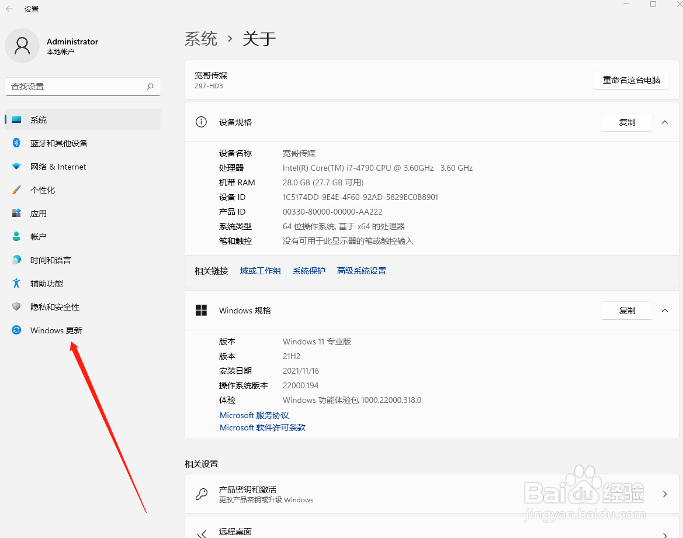Click 重命名这台电脑 button
This screenshot has height=538, width=683.
pos(631,80)
